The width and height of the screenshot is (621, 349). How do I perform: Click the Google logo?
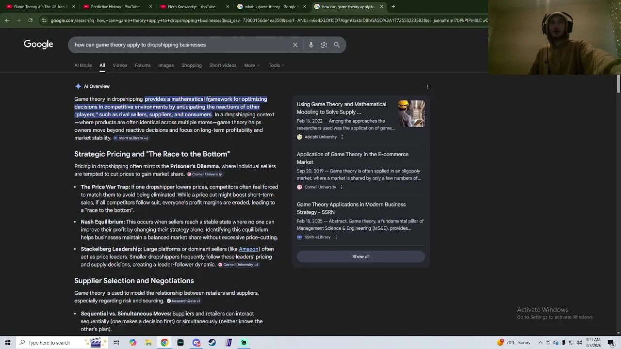38,45
